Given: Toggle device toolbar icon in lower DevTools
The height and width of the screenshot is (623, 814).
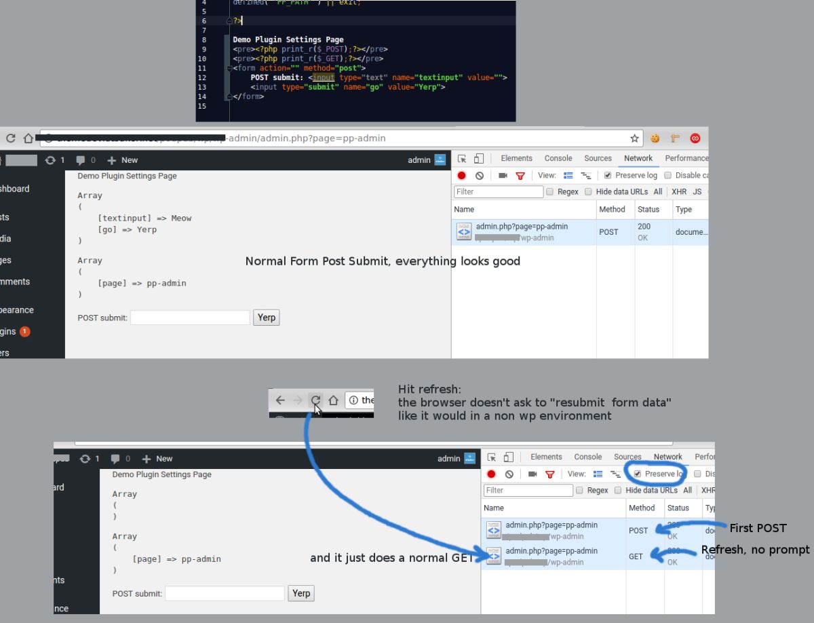Looking at the screenshot, I should (x=509, y=457).
